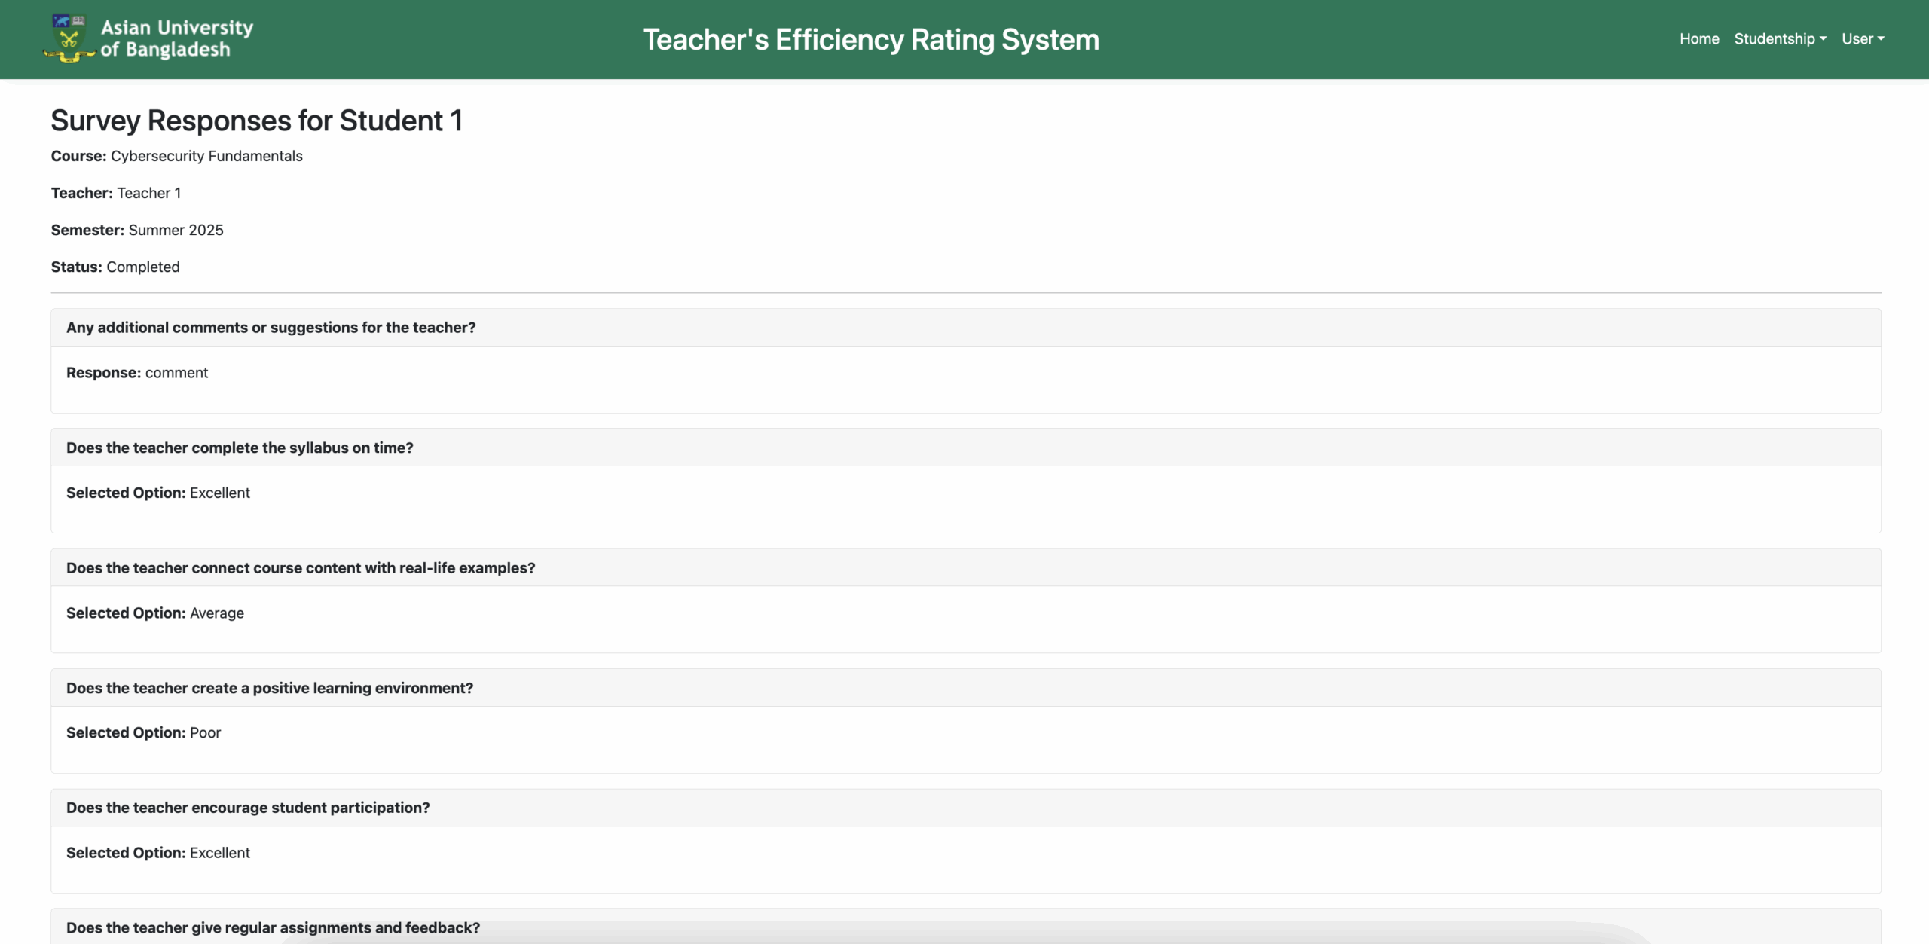The height and width of the screenshot is (944, 1929).
Task: Click the Excellent option under the syllabus question
Action: coord(219,493)
